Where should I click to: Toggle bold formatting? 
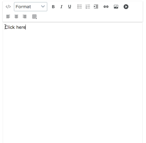(53, 7)
